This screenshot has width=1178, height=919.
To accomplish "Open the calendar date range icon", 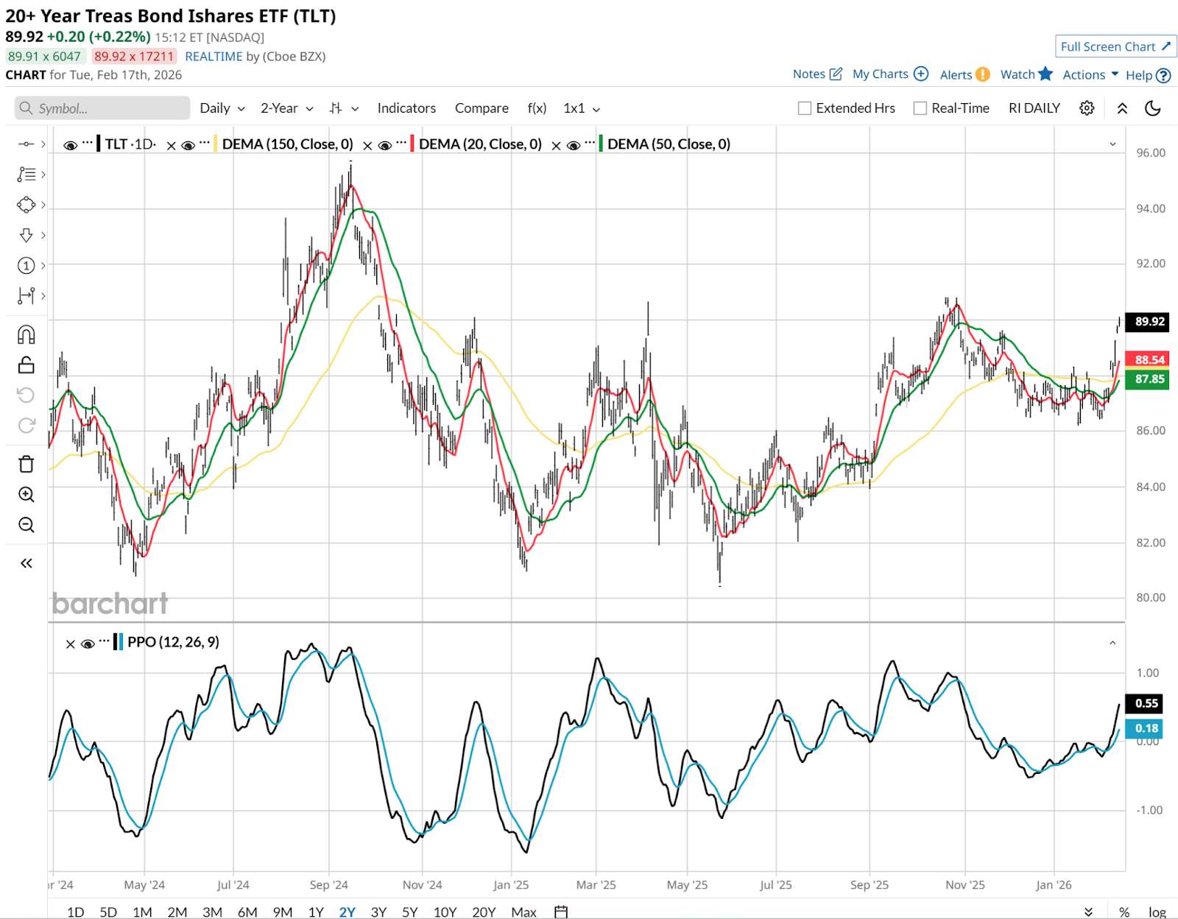I will click(x=561, y=912).
